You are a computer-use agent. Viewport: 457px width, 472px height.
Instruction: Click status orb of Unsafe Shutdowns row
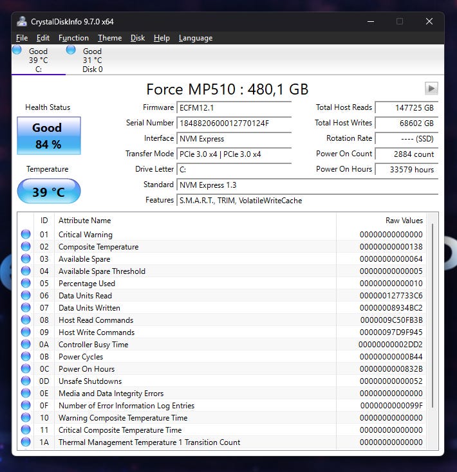26,381
